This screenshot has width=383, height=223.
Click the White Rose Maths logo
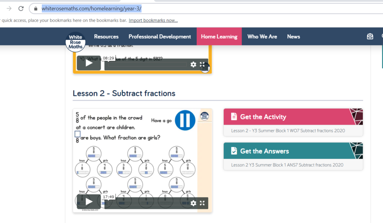[76, 41]
